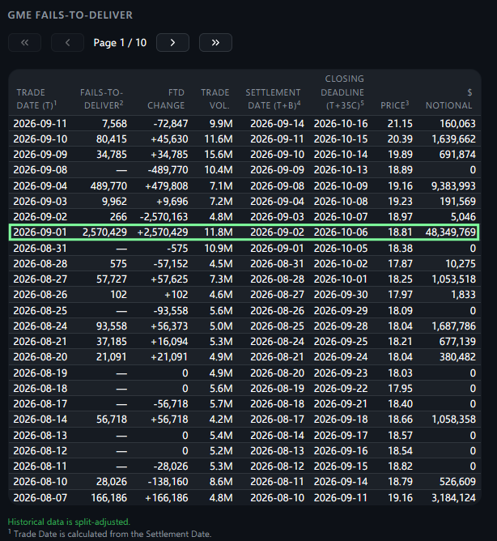Click the Trade Vol. column header
The image size is (497, 541).
coord(215,99)
